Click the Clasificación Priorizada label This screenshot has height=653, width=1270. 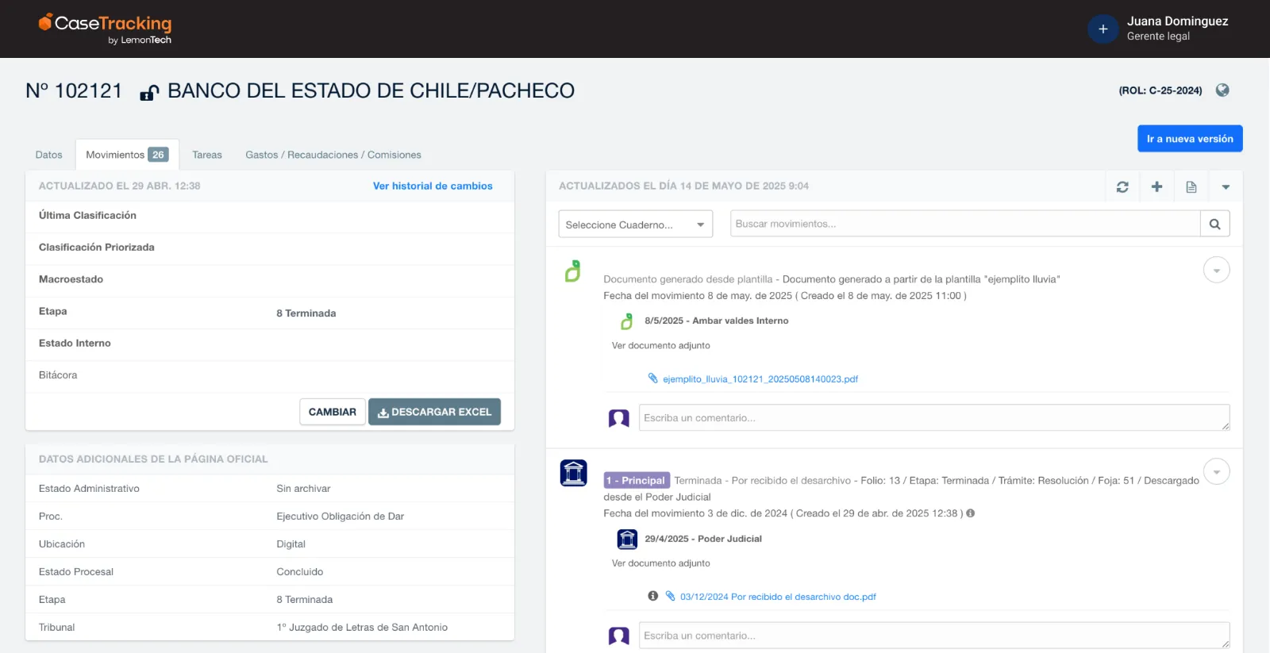[x=97, y=248]
